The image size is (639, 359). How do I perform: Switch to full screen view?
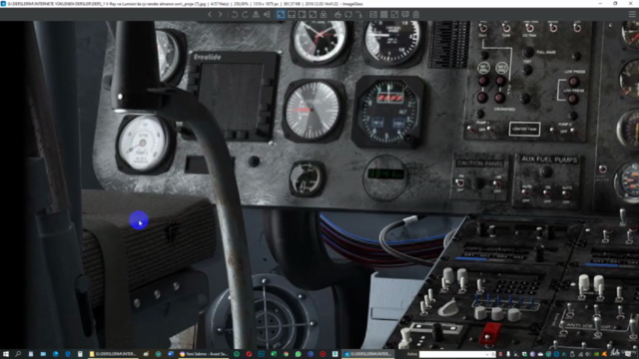(x=394, y=15)
